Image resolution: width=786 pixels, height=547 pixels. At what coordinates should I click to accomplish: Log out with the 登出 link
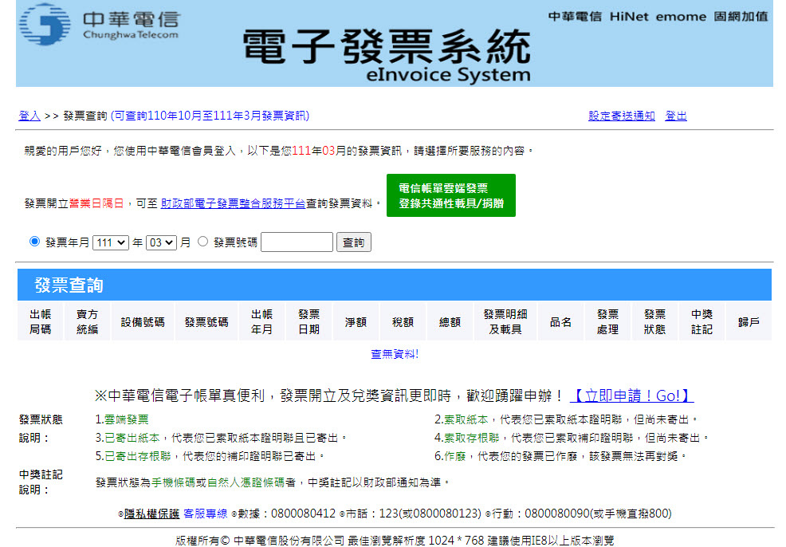[x=676, y=116]
